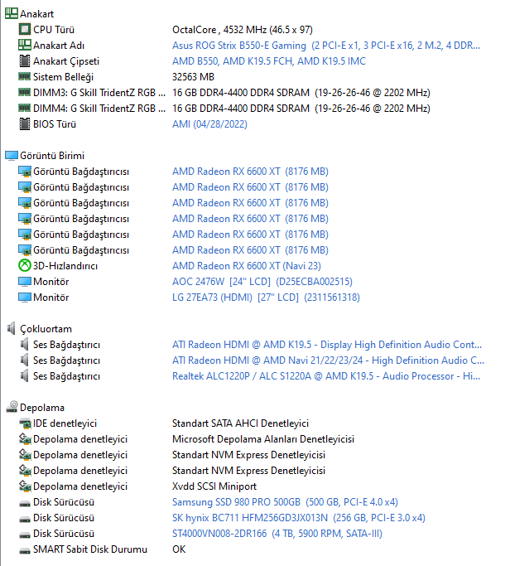Select the BIOS Türü label
Viewport: 529px width, 566px height.
pos(55,124)
